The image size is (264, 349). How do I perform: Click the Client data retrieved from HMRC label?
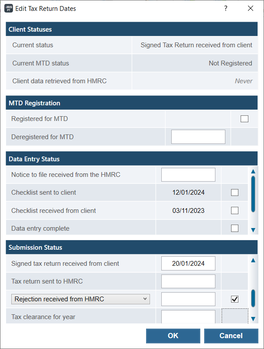coord(59,81)
